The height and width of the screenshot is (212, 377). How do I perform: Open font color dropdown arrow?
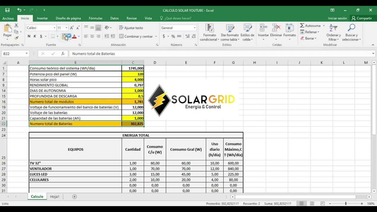coord(79,36)
